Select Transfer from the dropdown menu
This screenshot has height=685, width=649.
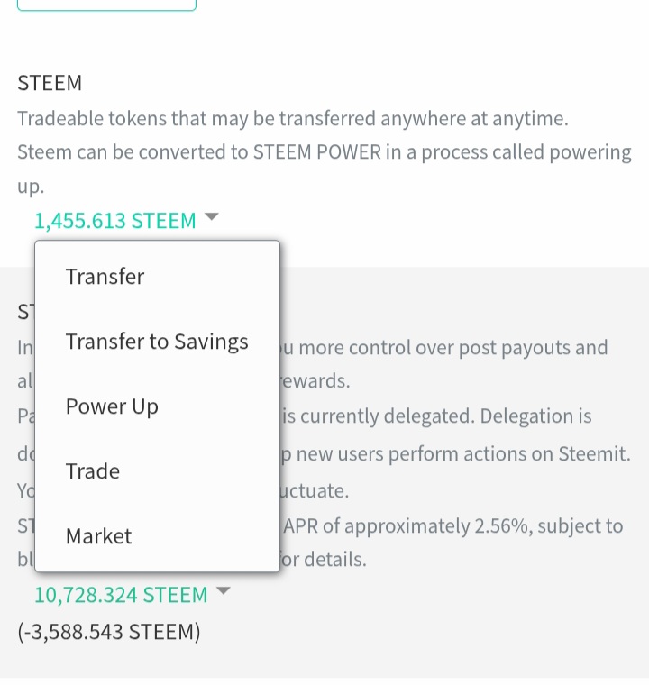105,277
